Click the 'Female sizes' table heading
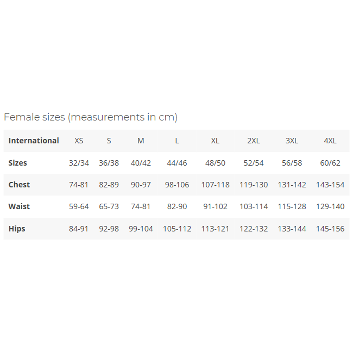The height and width of the screenshot is (353, 353). click(90, 117)
